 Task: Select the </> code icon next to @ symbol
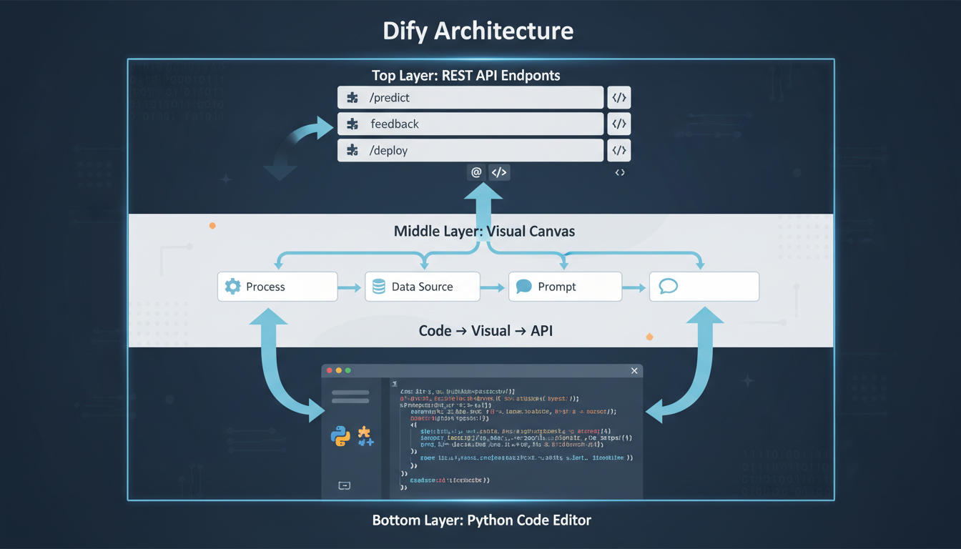pos(498,172)
